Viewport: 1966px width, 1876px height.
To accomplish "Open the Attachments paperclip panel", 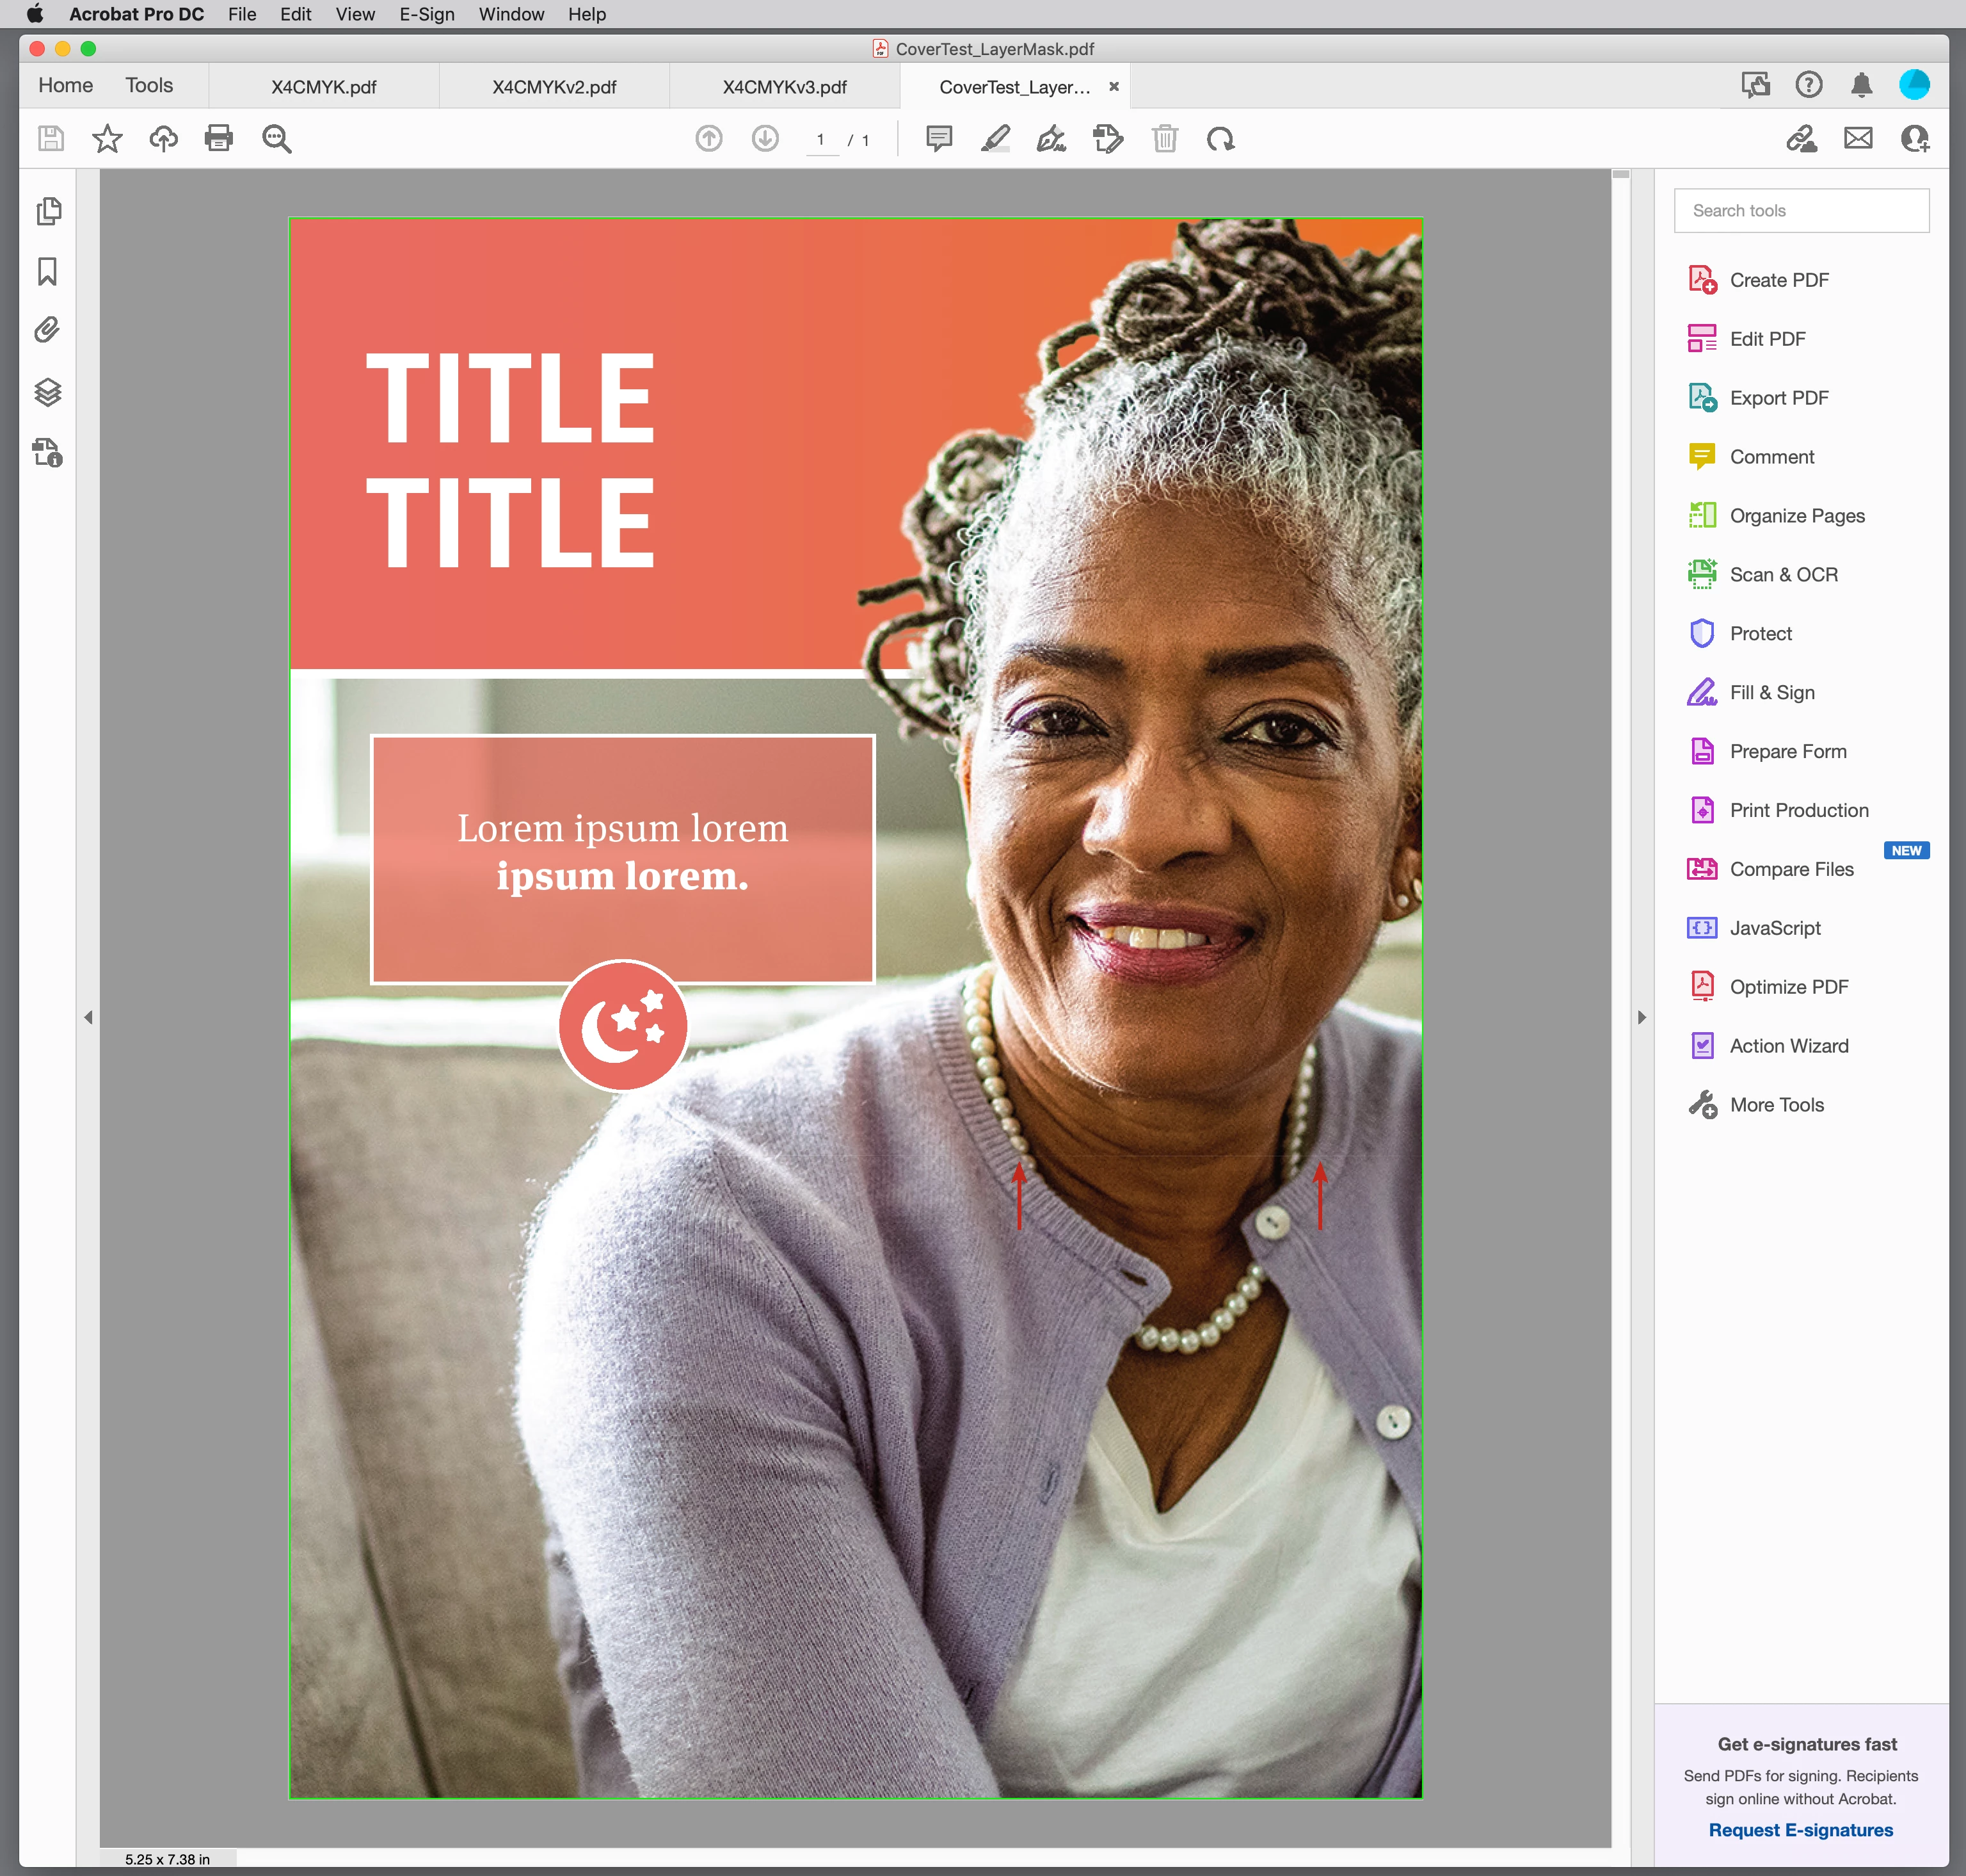I will 47,330.
